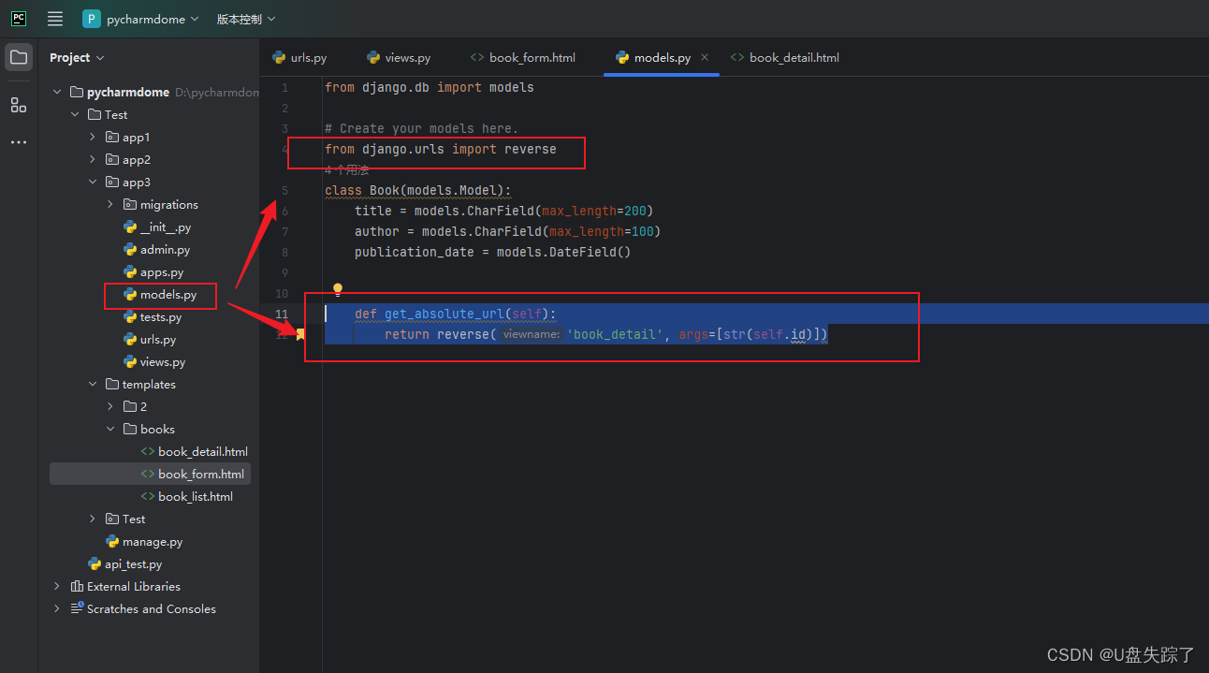Viewport: 1209px width, 673px height.
Task: Click the bookmark icon beside line 12
Action: point(300,334)
